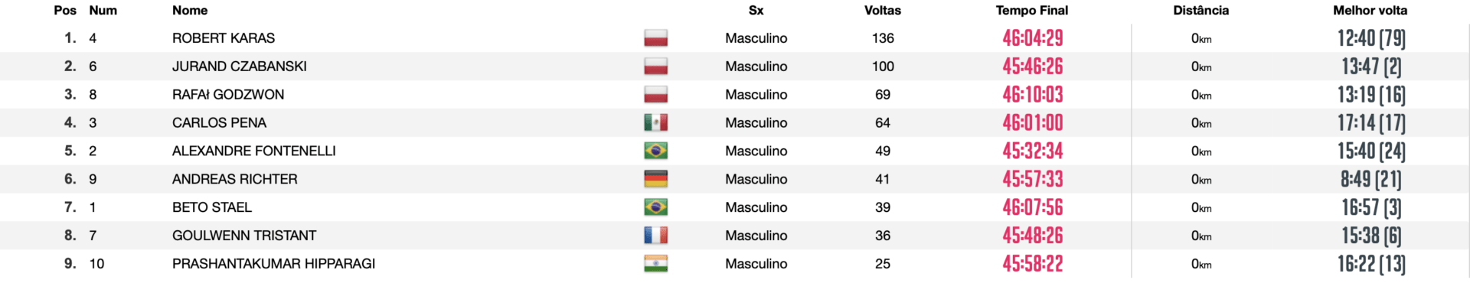Click the Melhor volta column header
This screenshot has height=283, width=1470.
click(1370, 11)
